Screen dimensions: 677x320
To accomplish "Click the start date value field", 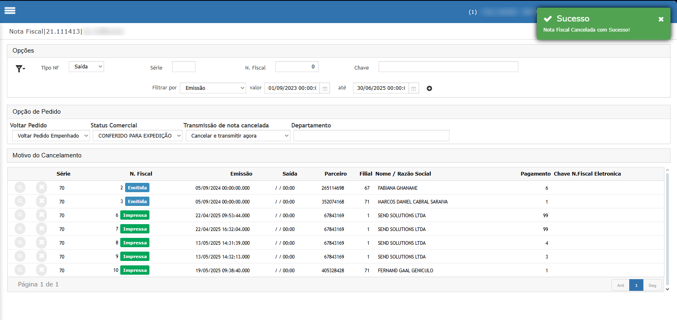I will point(292,88).
